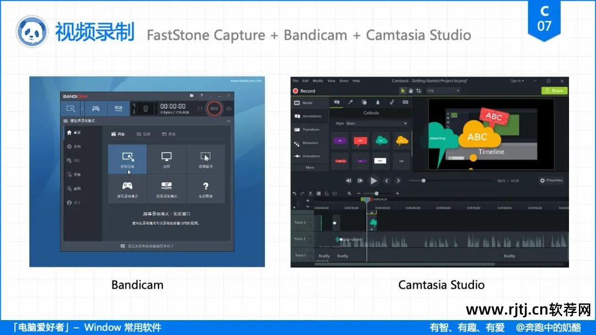Select Bandicam's screen recording mode toolbar icon
Image resolution: width=596 pixels, height=335 pixels.
point(71,109)
